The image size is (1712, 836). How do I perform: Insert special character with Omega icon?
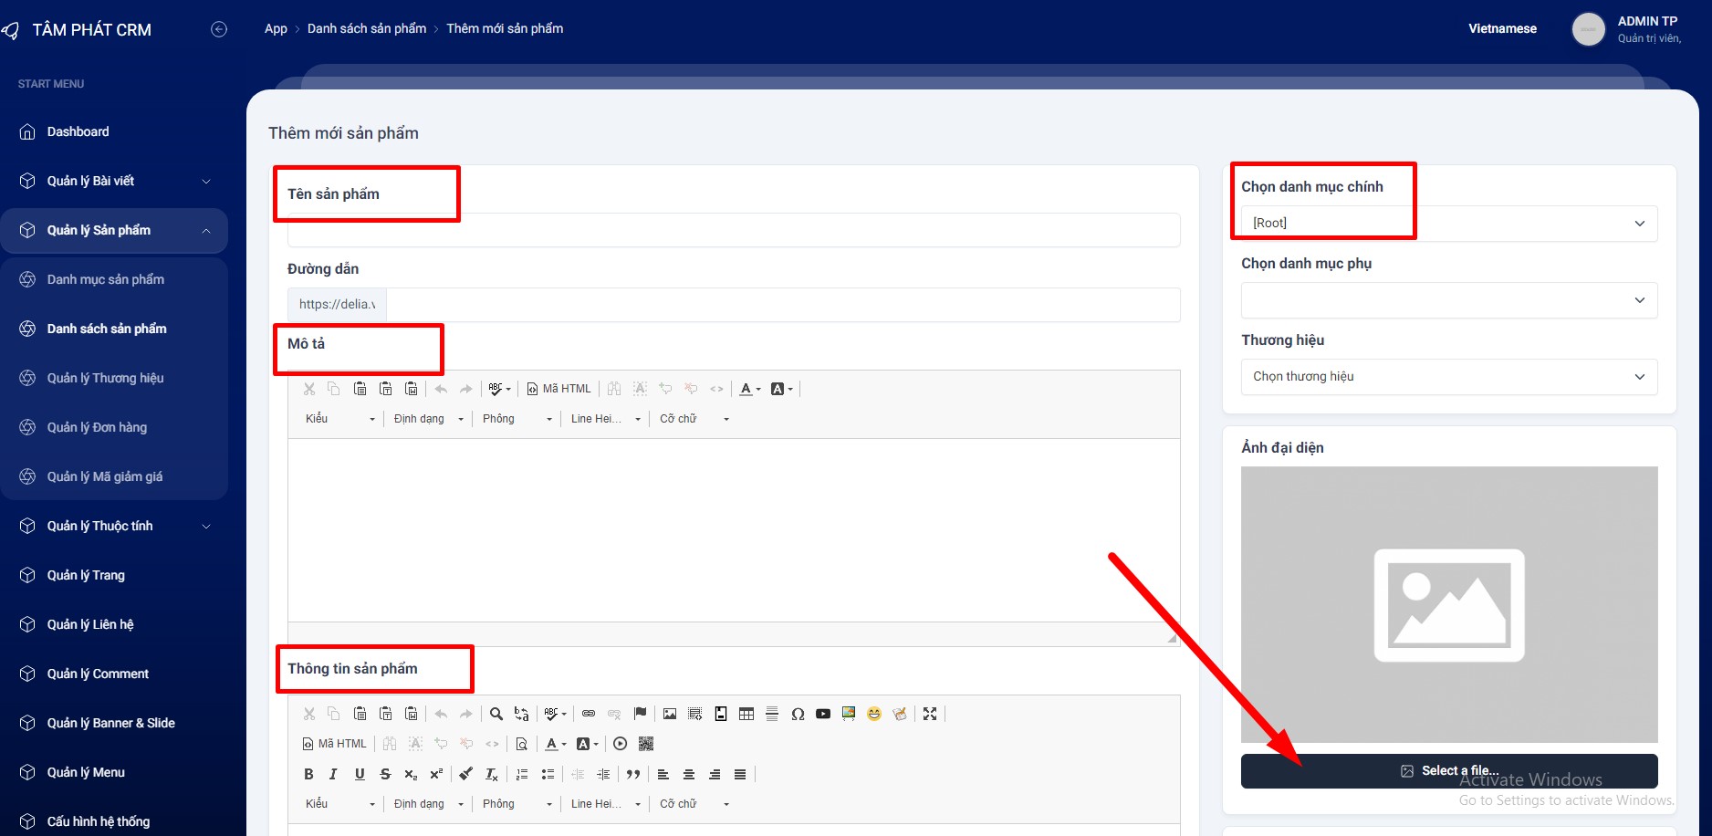pyautogui.click(x=798, y=714)
